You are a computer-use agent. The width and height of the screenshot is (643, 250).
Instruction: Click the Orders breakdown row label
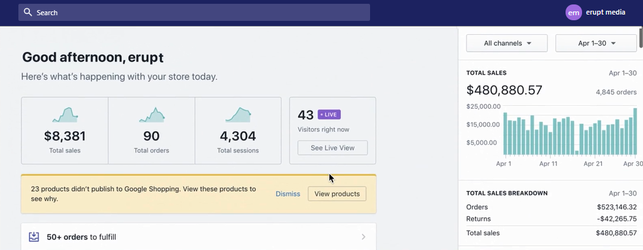(477, 207)
